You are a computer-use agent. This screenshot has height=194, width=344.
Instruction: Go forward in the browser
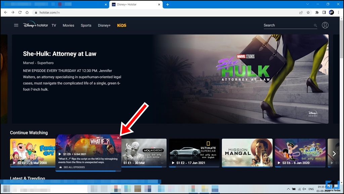[13, 12]
